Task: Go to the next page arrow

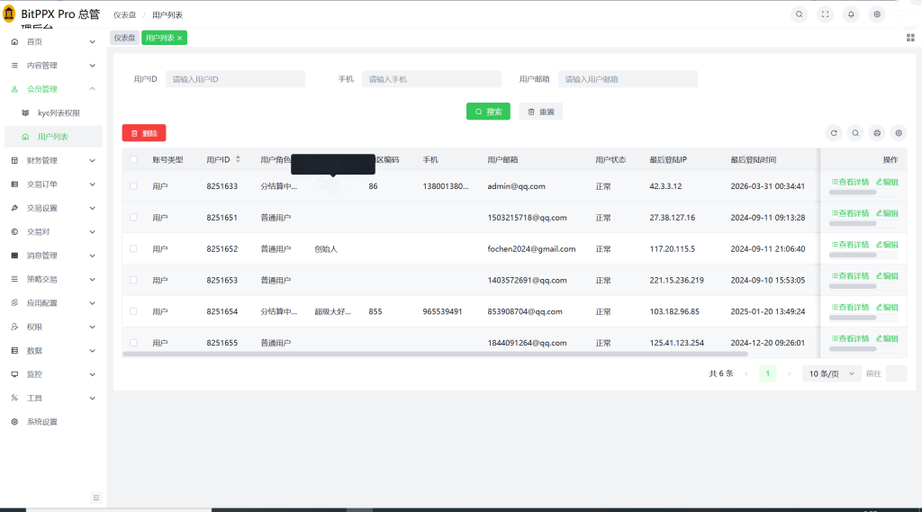Action: pos(789,373)
